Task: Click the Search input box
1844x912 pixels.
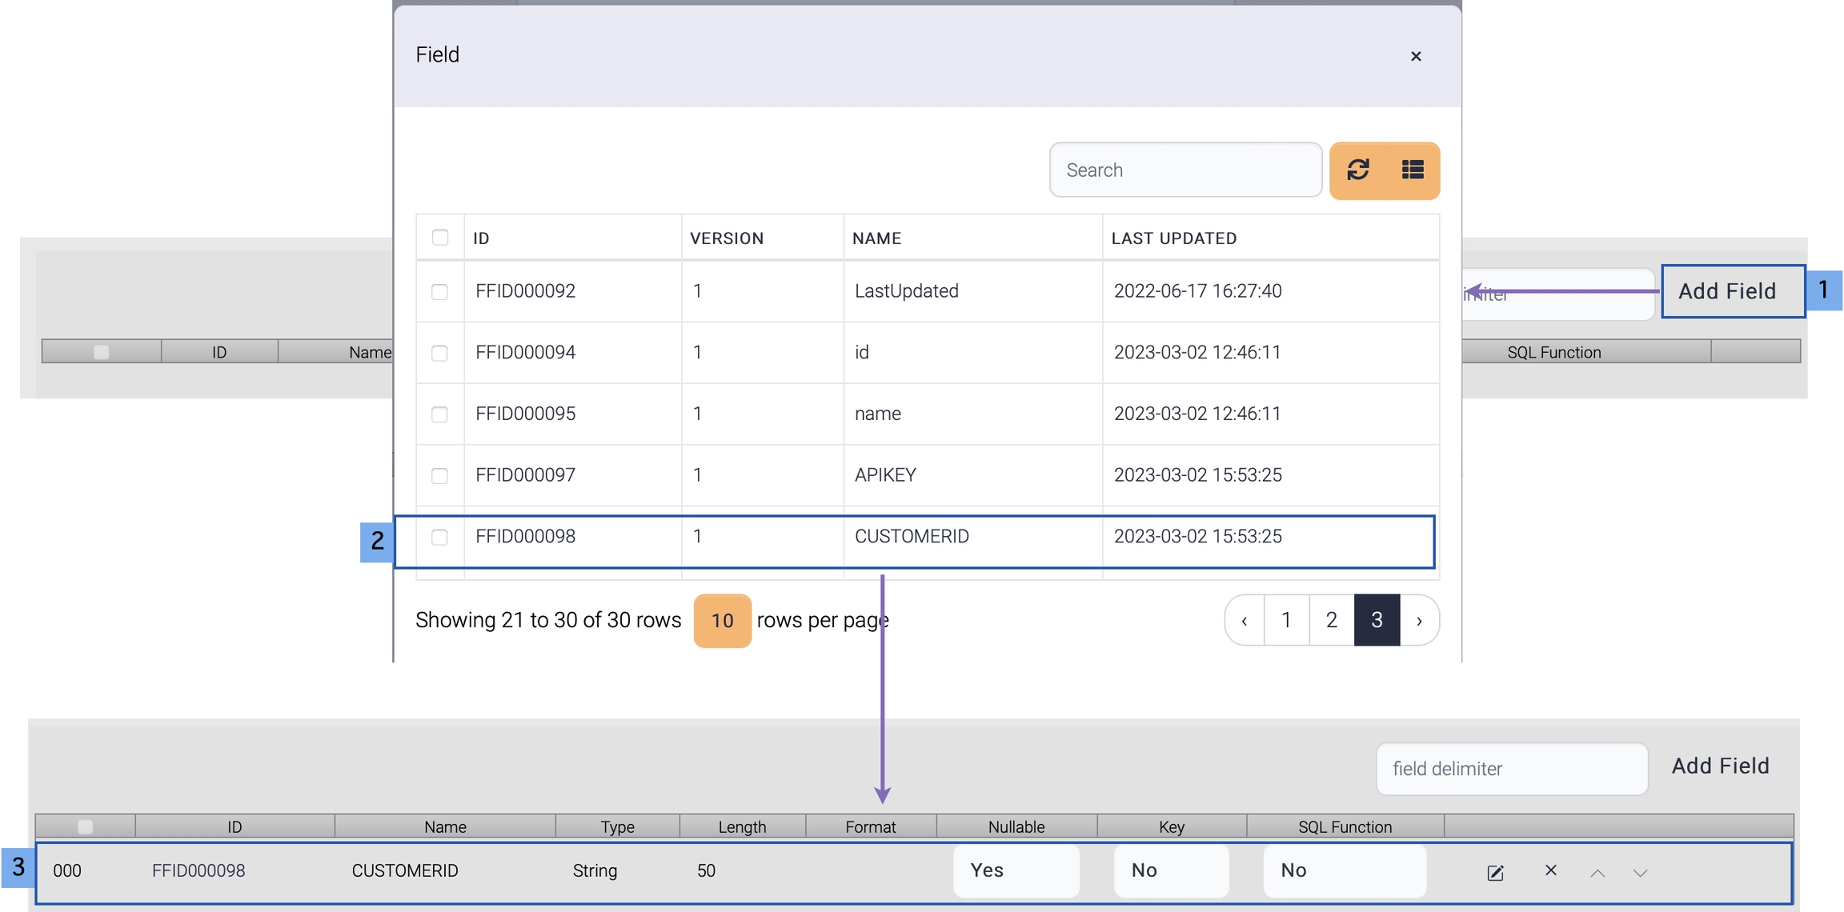Action: point(1185,170)
